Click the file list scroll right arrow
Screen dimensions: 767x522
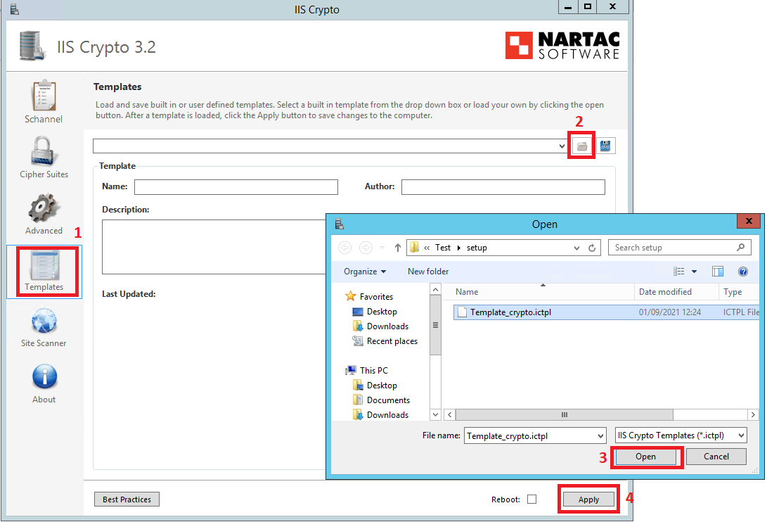tap(753, 415)
